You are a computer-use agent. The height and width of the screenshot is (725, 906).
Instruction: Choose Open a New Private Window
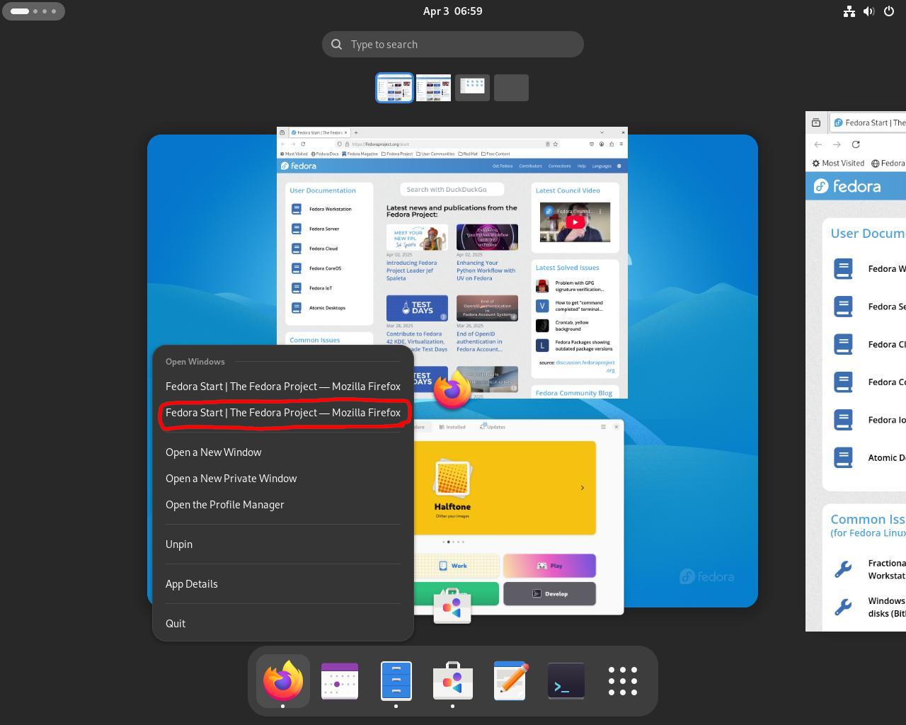click(x=283, y=479)
